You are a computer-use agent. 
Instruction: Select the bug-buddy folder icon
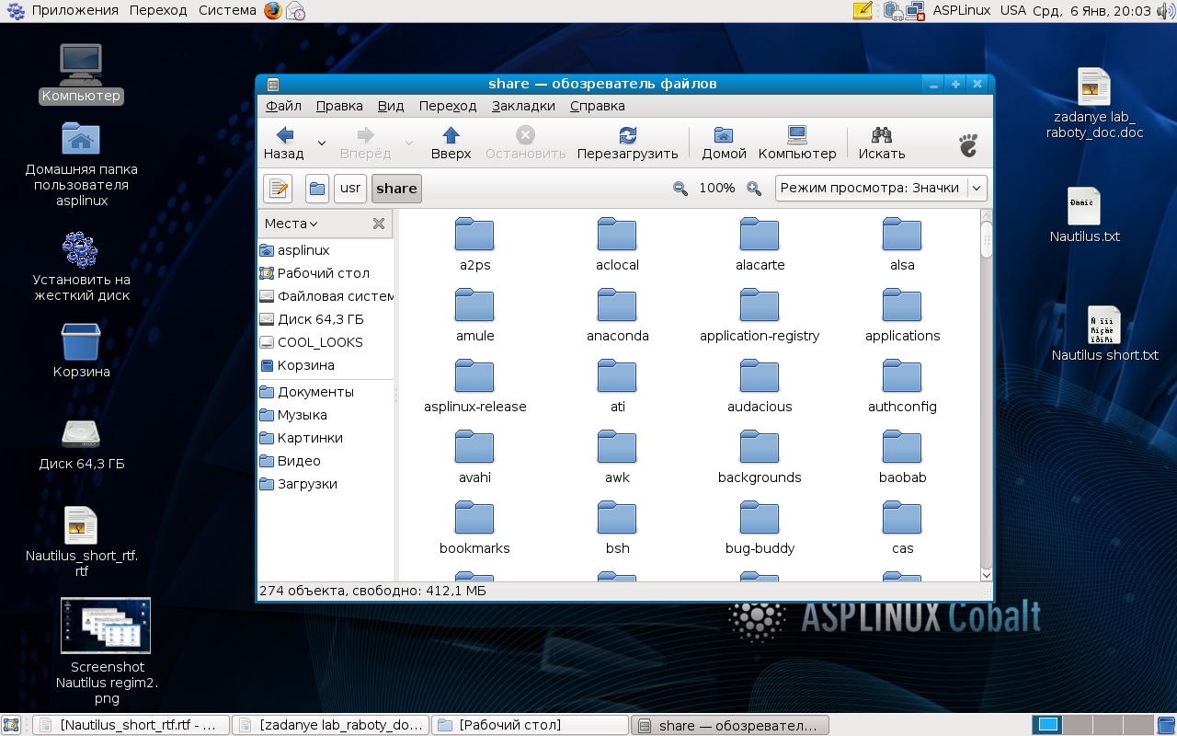point(760,518)
